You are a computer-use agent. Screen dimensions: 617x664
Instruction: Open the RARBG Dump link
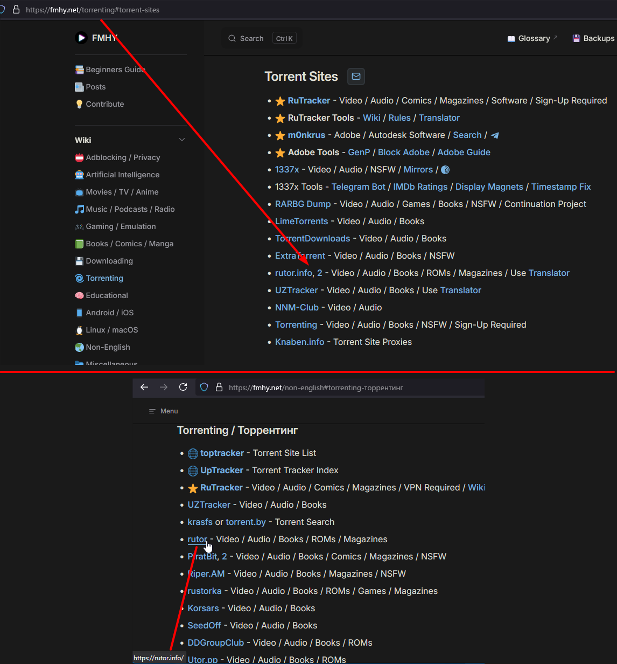(303, 204)
